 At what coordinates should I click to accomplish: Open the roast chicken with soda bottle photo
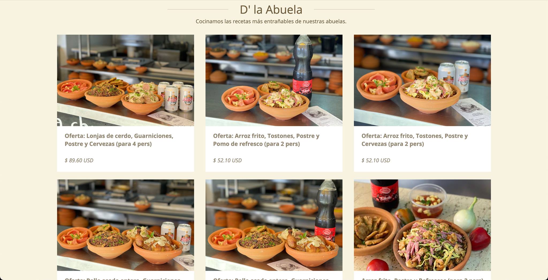tap(274, 225)
